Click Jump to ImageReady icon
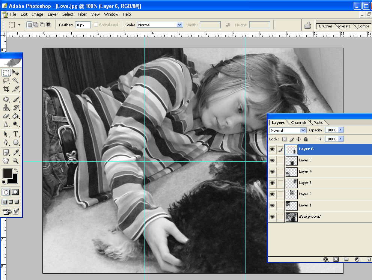The width and height of the screenshot is (372, 280). [x=7, y=211]
